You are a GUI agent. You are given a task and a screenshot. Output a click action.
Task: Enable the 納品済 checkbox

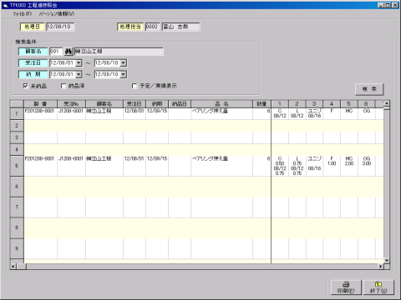[63, 86]
